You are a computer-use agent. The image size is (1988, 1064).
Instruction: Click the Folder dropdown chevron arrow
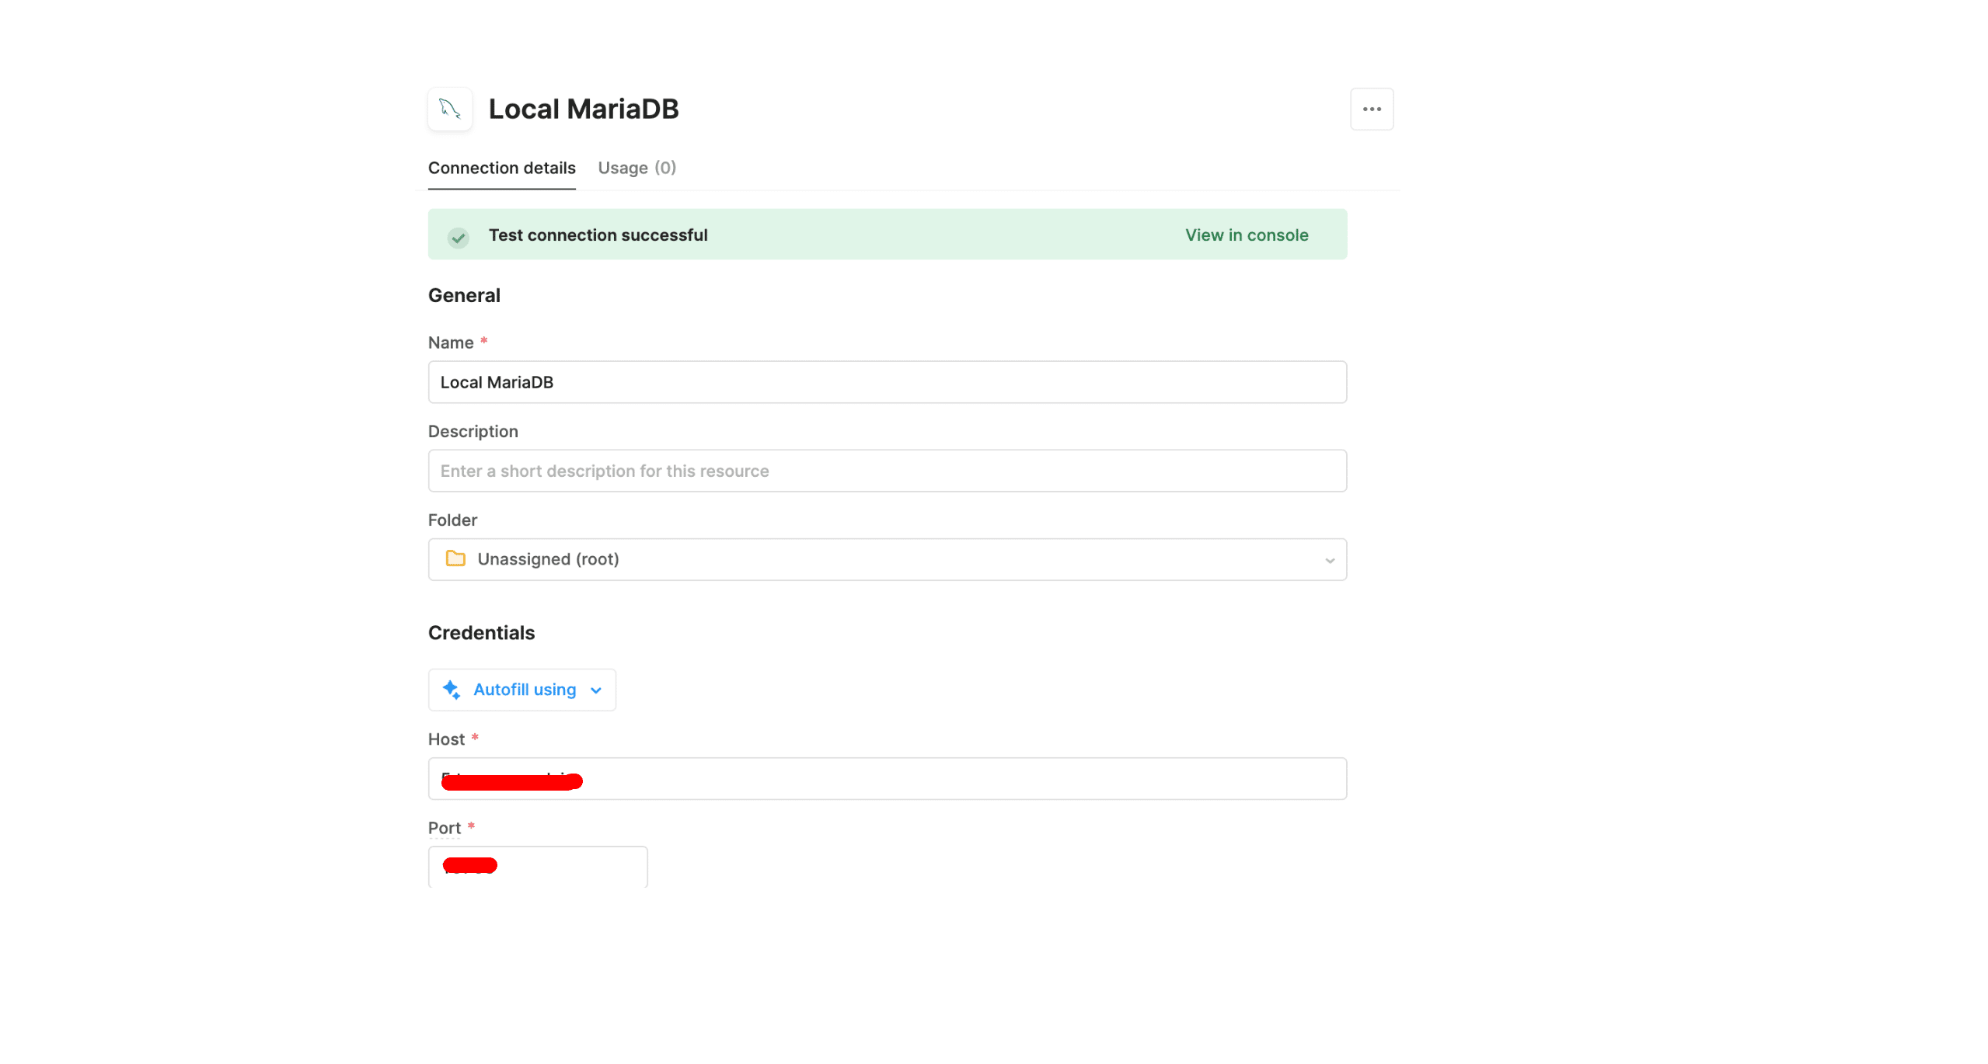1329,560
